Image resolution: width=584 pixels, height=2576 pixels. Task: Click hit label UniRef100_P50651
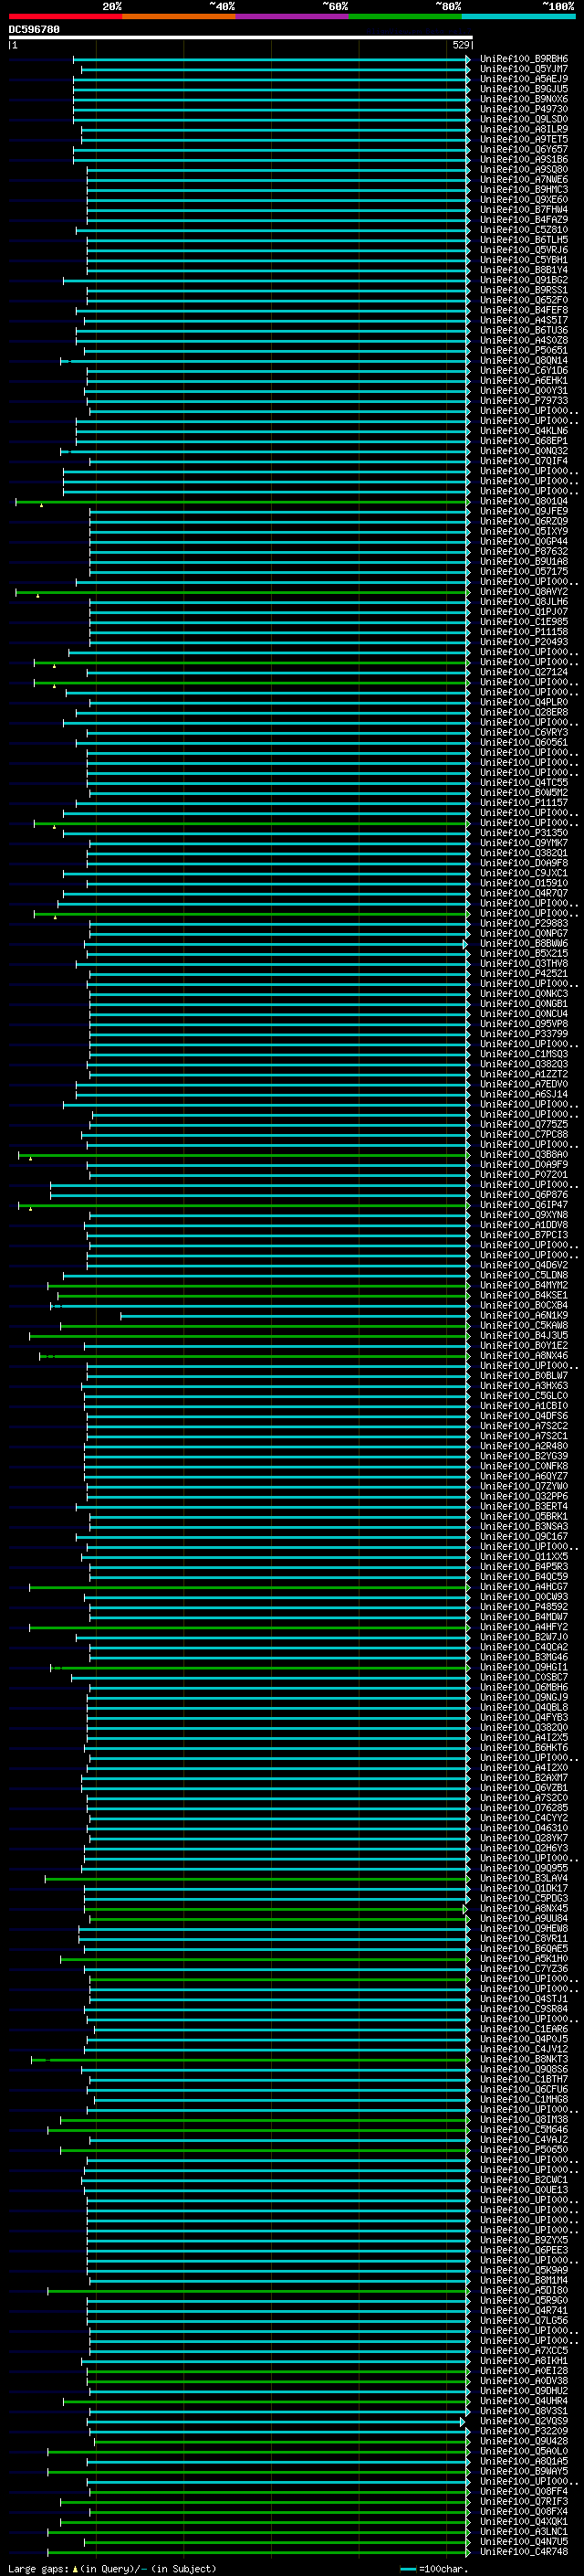pos(524,351)
